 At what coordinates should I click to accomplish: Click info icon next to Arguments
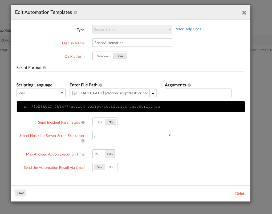[x=189, y=85]
